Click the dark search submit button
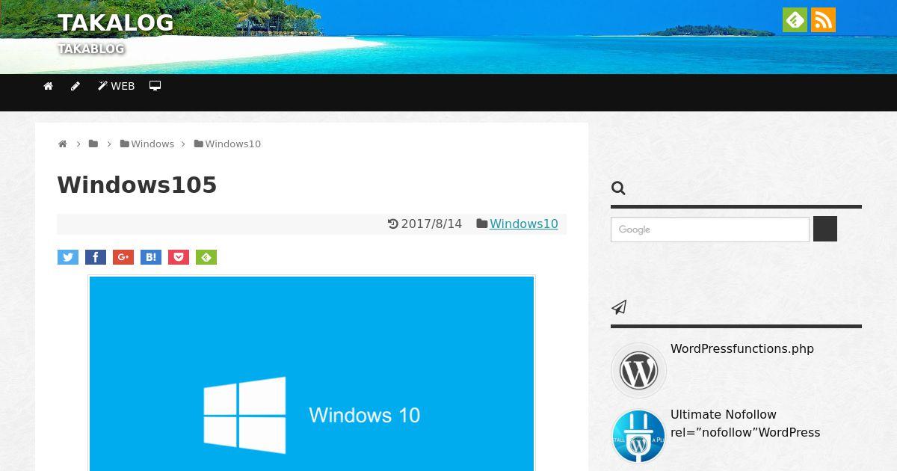The image size is (897, 471). 825,229
